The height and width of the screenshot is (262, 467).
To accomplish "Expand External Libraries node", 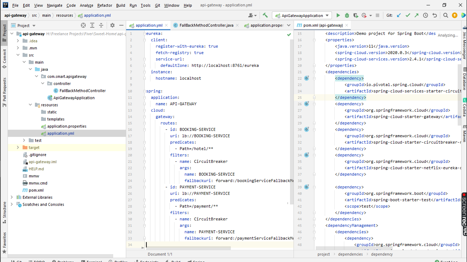I will 12,198.
